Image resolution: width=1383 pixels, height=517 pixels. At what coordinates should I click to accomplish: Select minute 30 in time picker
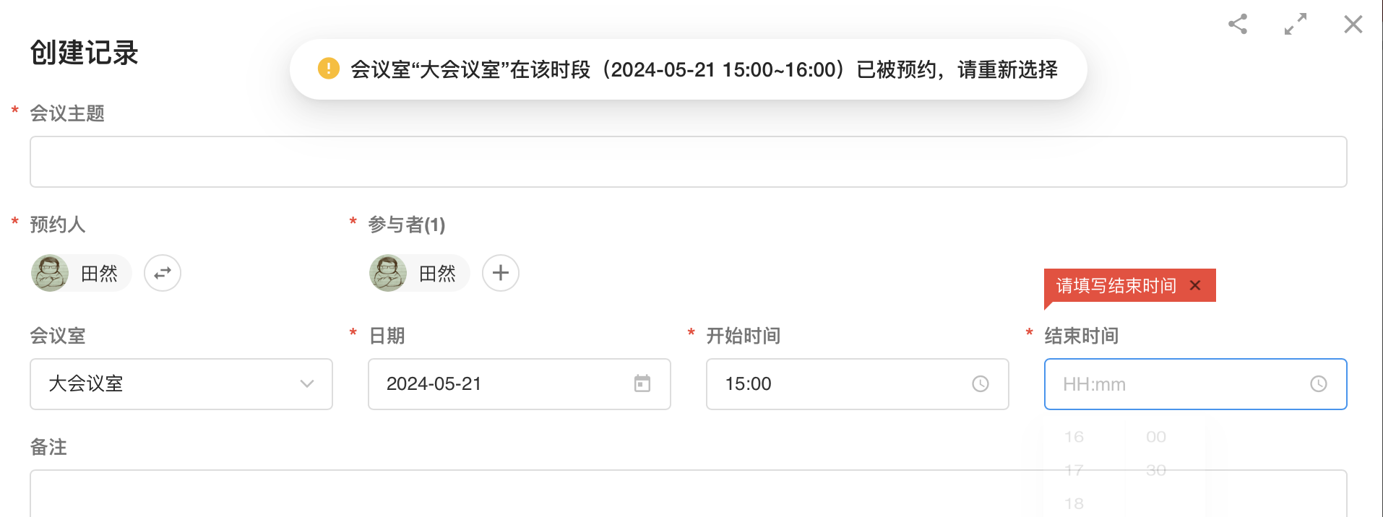point(1156,470)
